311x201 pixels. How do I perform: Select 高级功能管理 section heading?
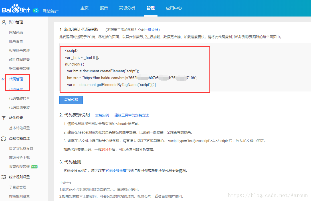[x=19, y=138]
